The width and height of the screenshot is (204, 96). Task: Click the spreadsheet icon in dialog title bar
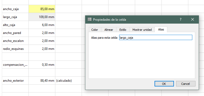pos(89,19)
